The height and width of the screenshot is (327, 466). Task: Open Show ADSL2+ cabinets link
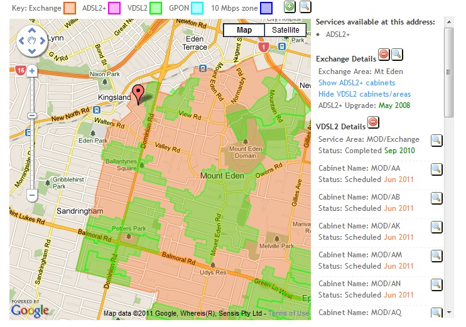[x=356, y=83]
